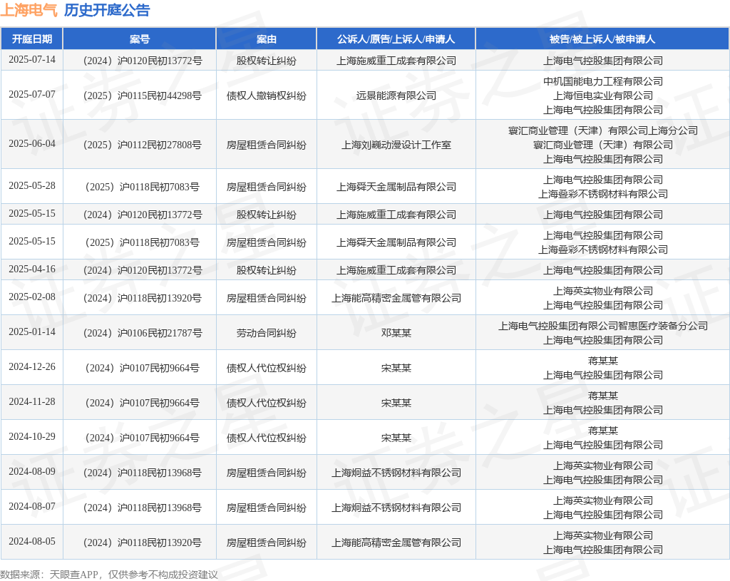The height and width of the screenshot is (581, 730).
Task: Click defendant 寰汇商业管理（天津）有限公司上海分公司
Action: click(602, 131)
